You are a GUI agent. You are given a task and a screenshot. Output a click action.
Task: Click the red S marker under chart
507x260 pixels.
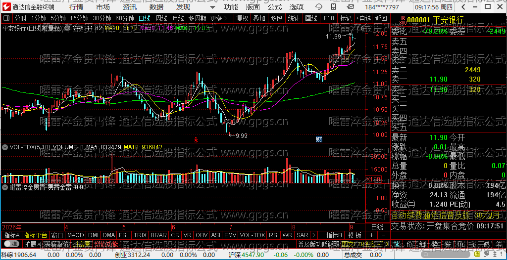pos(196,139)
